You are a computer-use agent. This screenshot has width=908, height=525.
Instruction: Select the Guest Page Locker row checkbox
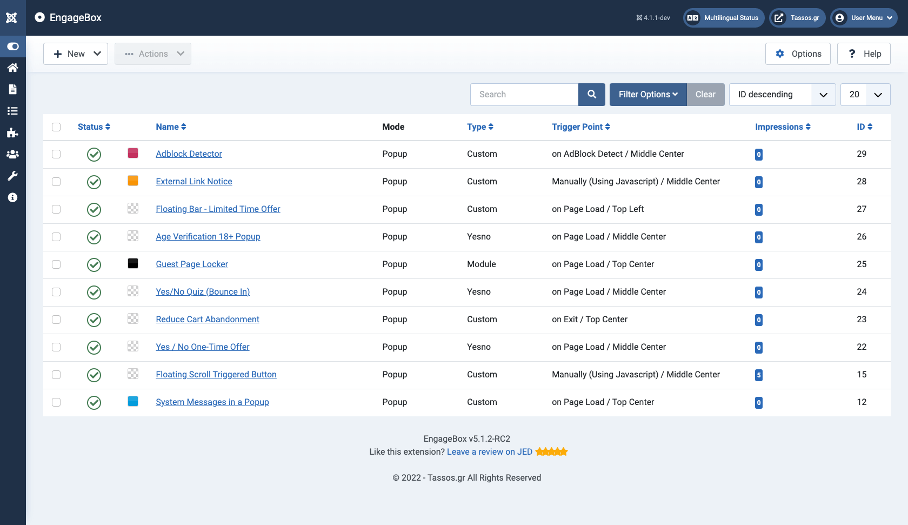(x=56, y=264)
